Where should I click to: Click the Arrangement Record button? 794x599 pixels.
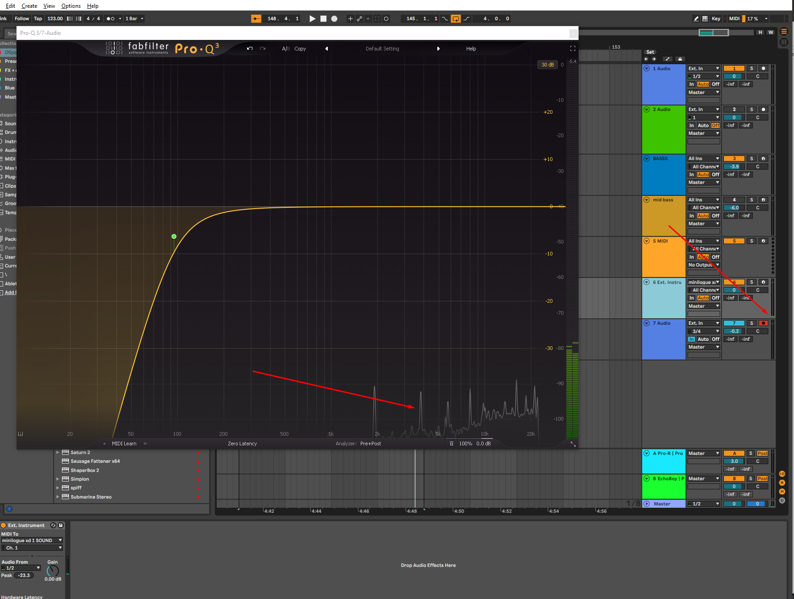334,19
